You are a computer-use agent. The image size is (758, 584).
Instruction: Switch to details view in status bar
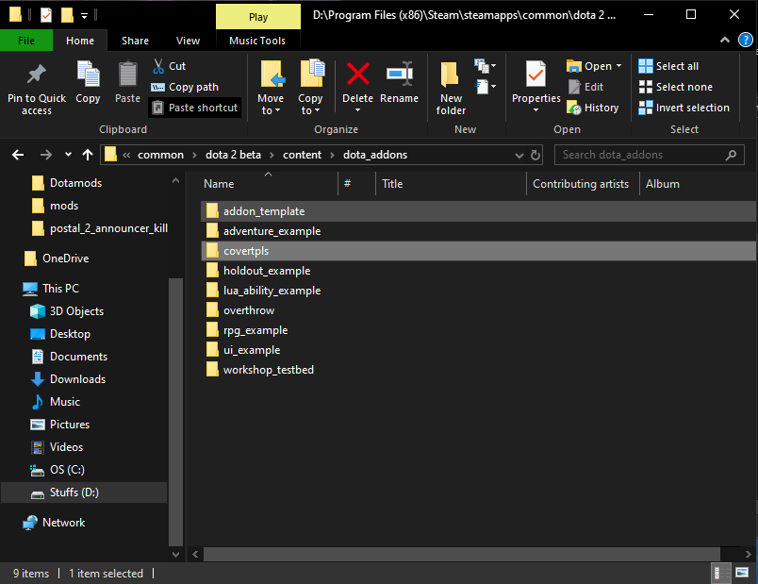719,574
